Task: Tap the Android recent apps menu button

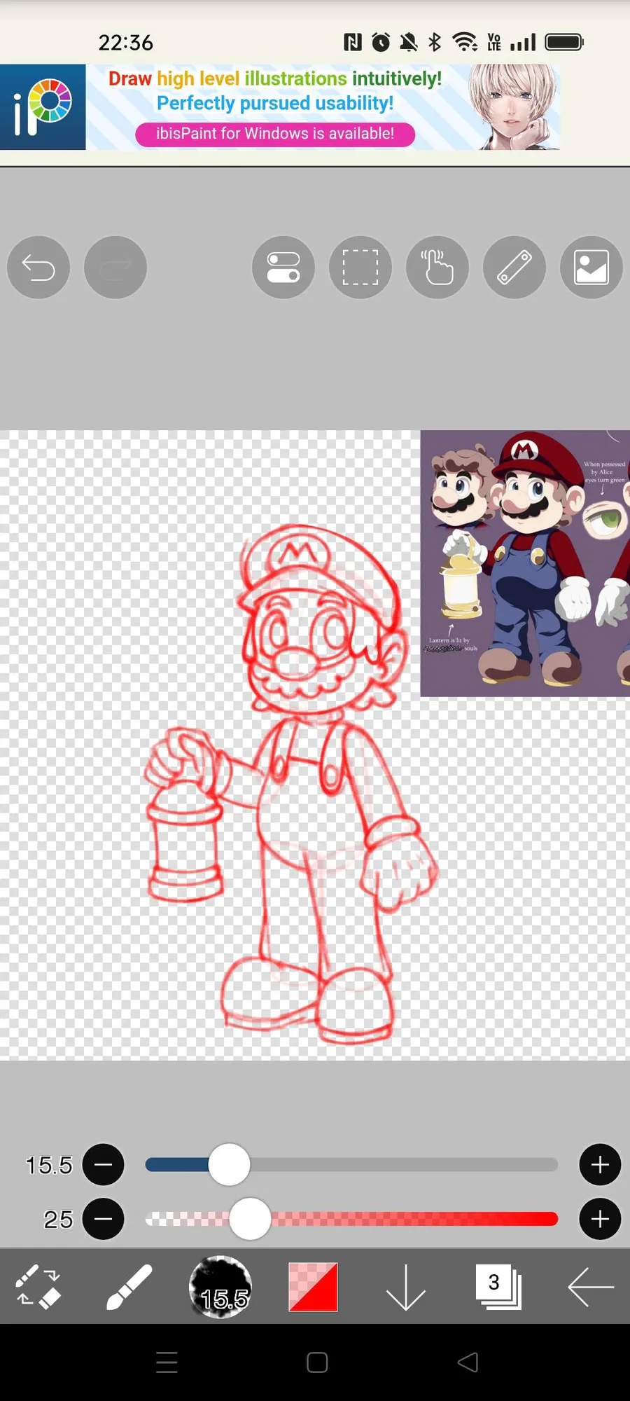Action: click(167, 1362)
